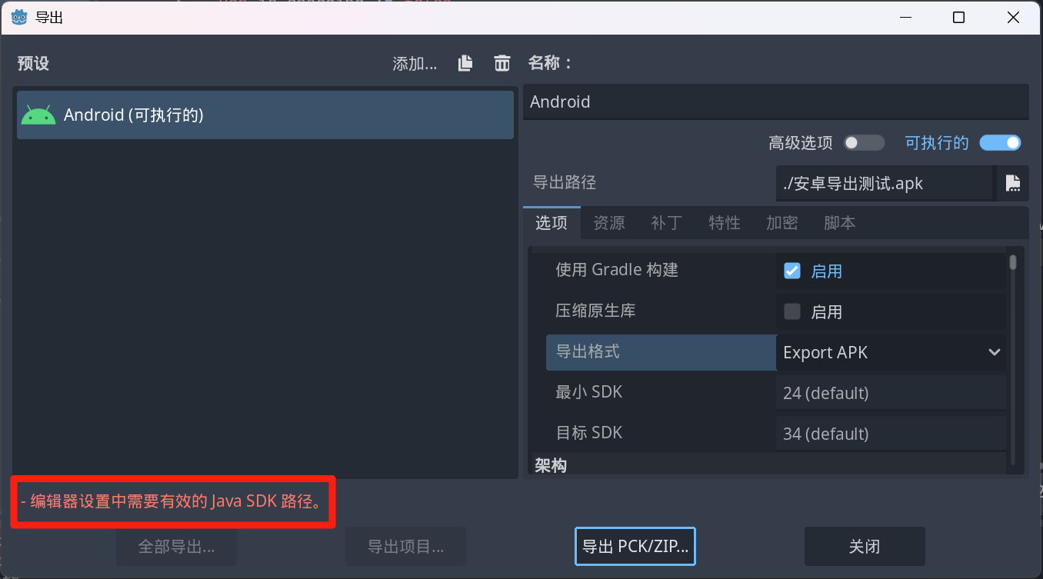Switch to the 加密 tab

click(x=781, y=223)
